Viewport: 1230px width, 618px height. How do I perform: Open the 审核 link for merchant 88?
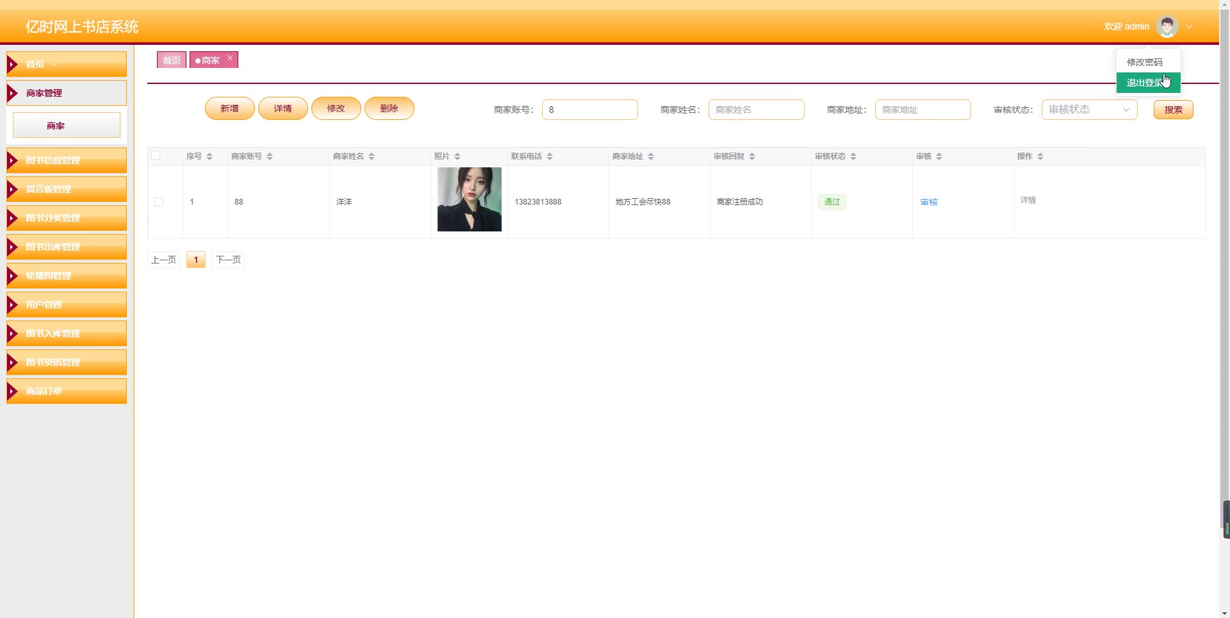pos(929,202)
